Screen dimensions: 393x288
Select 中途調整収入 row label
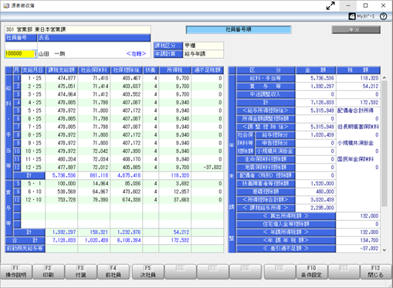click(x=266, y=94)
